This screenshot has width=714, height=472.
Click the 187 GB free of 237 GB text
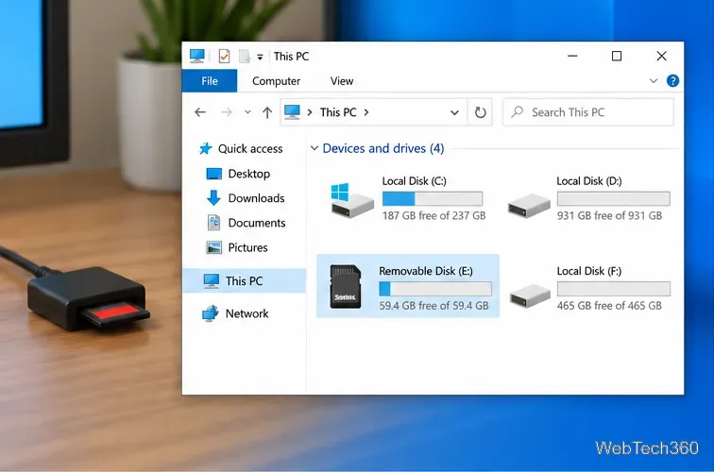click(x=433, y=215)
